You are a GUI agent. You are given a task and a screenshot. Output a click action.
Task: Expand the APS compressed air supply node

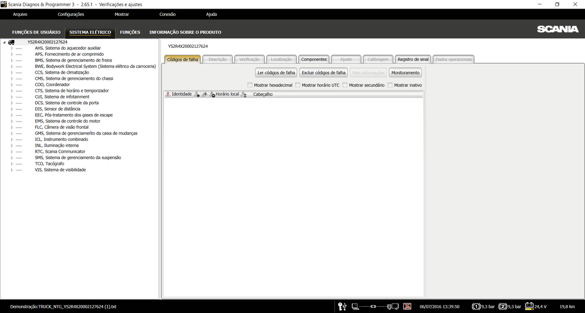pyautogui.click(x=12, y=54)
